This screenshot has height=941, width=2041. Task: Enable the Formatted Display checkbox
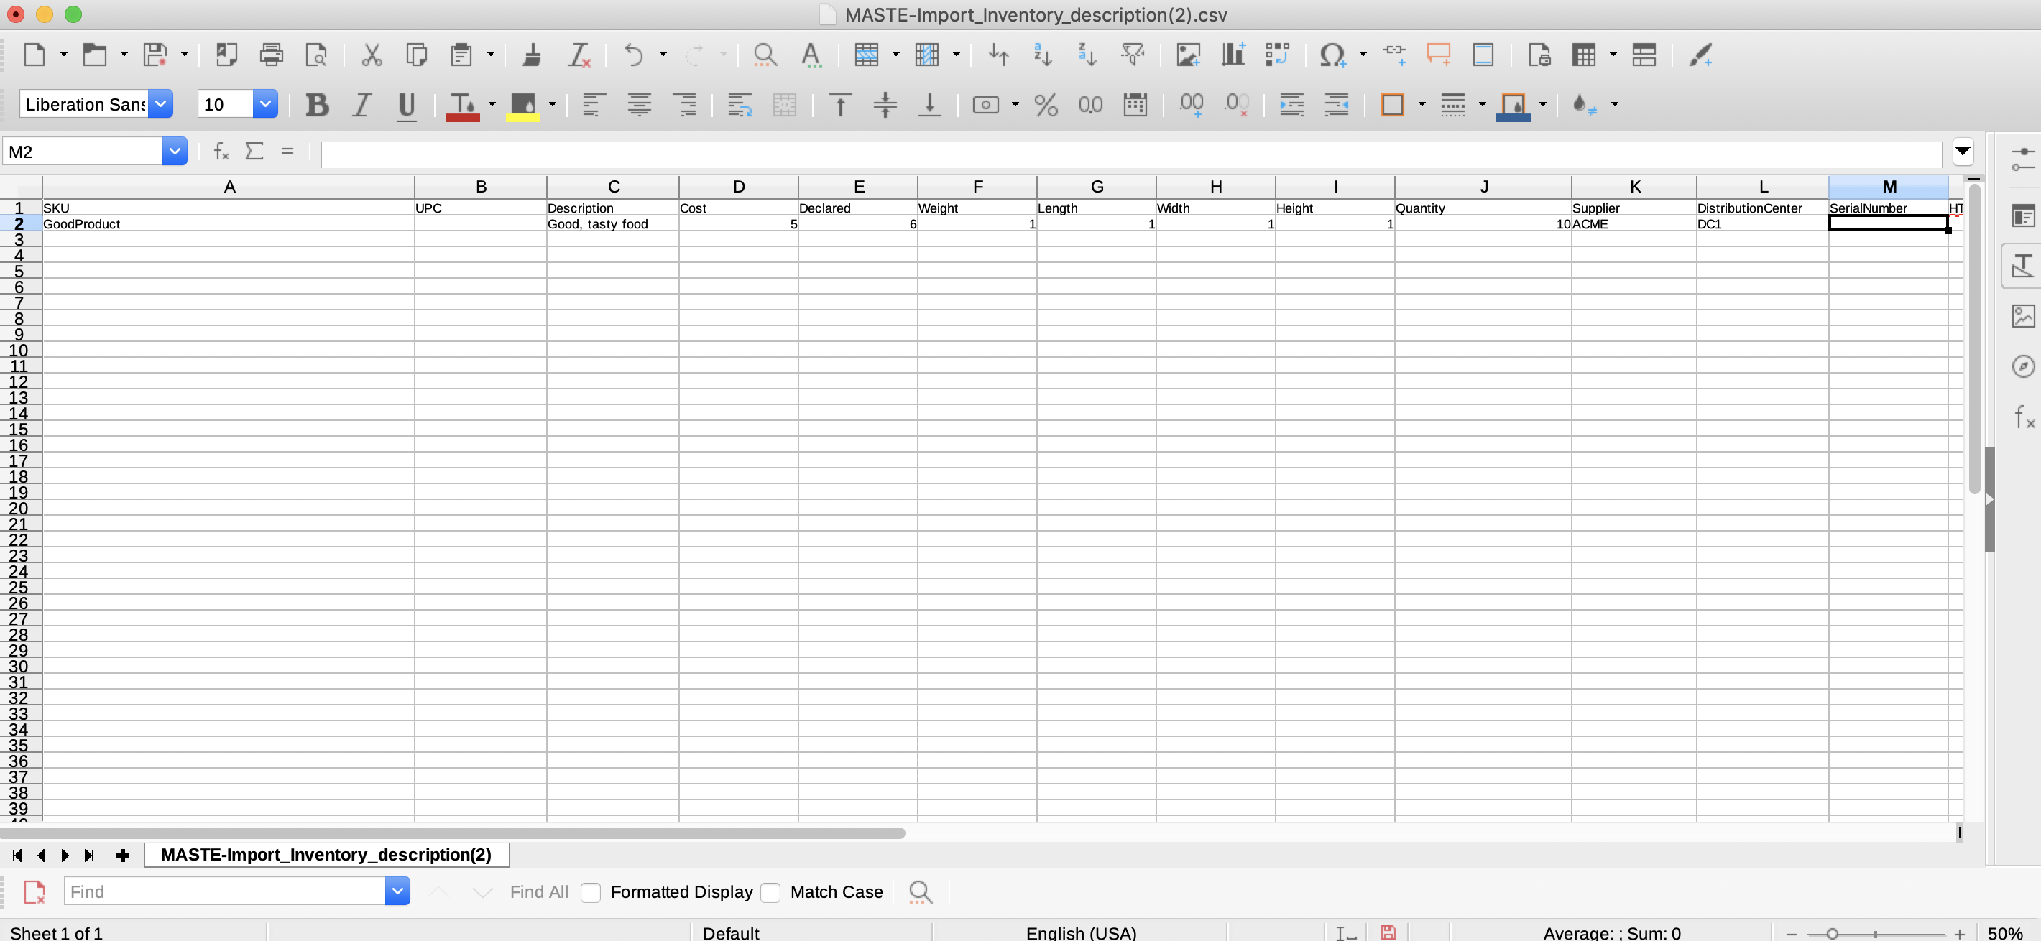[590, 892]
